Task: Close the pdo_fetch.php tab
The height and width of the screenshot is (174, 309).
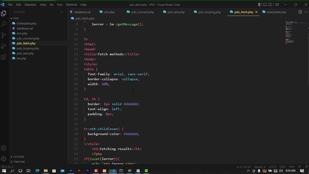Action: tap(256, 12)
